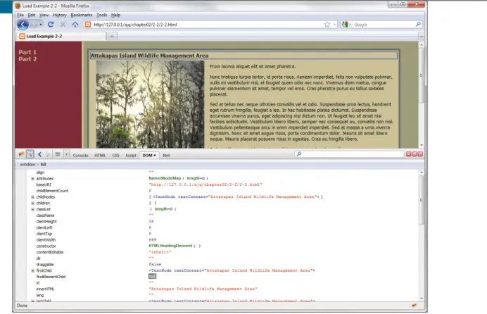Click the swamp trees photo
Viewport: 487px width, 314px height.
pos(150,104)
